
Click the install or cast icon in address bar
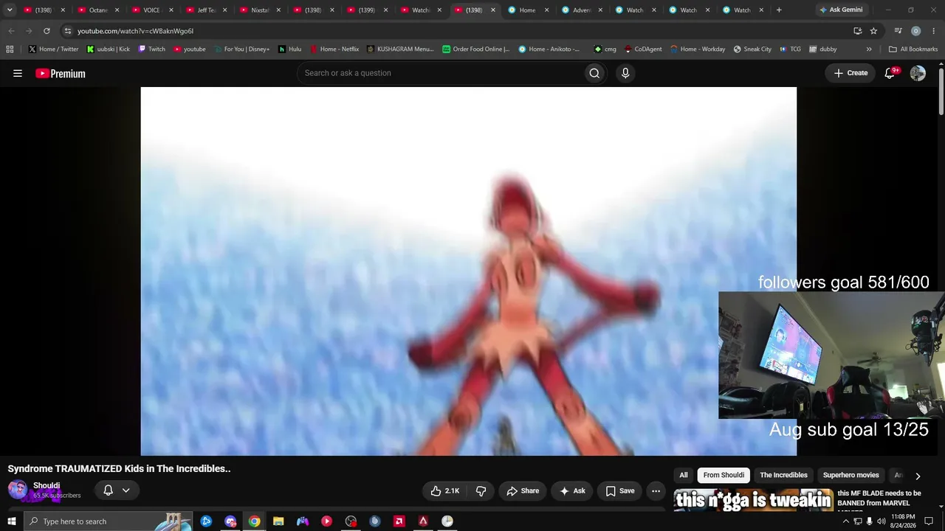point(857,31)
